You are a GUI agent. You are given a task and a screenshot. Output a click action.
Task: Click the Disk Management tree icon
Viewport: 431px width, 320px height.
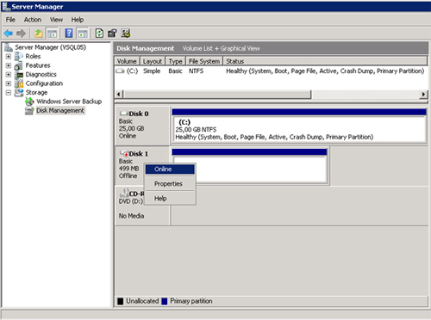[29, 111]
